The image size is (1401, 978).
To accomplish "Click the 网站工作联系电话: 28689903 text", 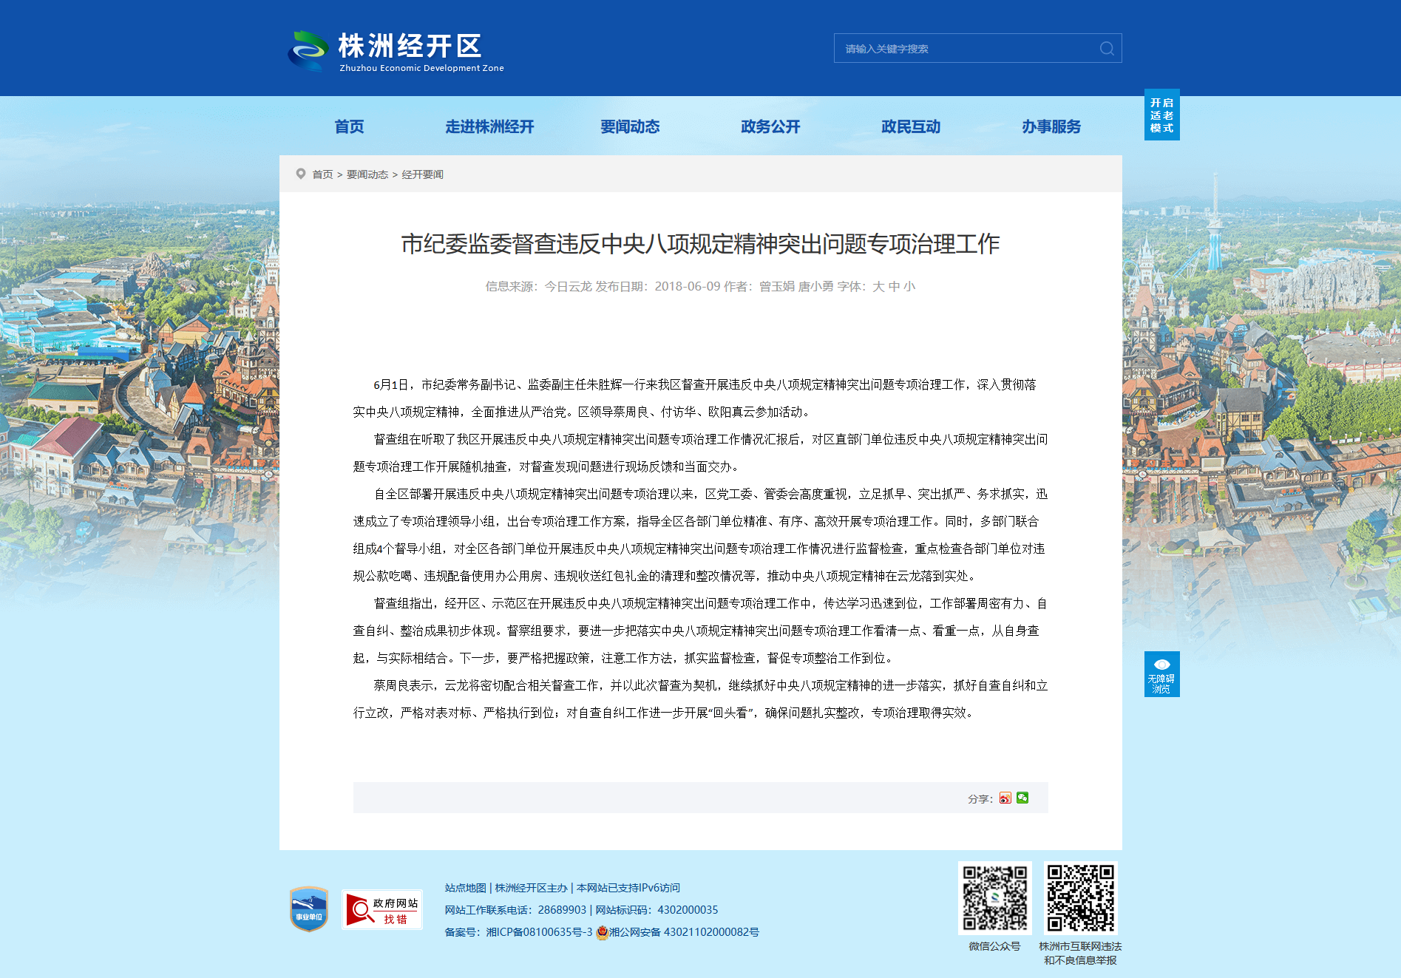I will point(515,910).
